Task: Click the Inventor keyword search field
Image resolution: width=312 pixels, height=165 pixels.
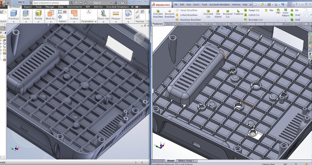Action: click(x=50, y=3)
